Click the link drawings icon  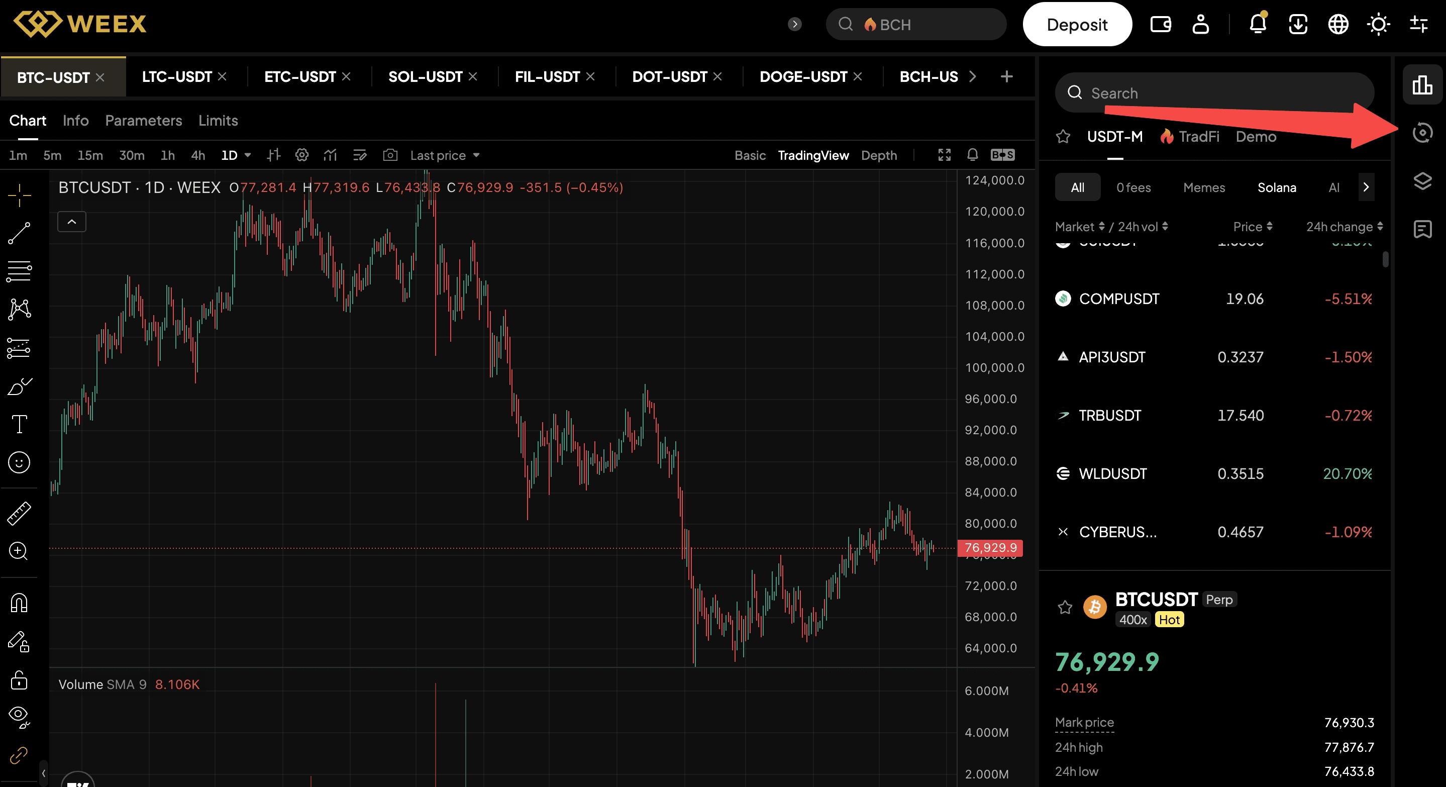tap(19, 755)
